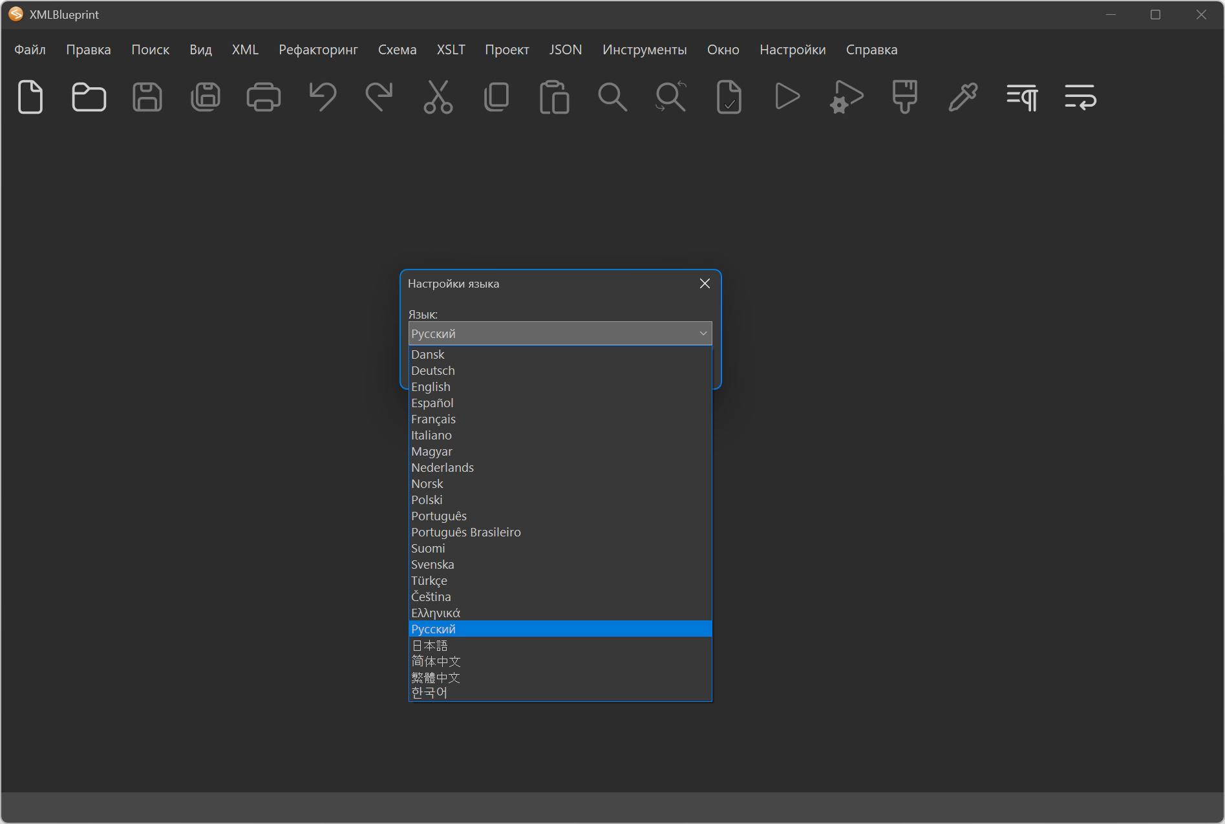1225x824 pixels.
Task: Redo with the curved right arrow
Action: (x=379, y=98)
